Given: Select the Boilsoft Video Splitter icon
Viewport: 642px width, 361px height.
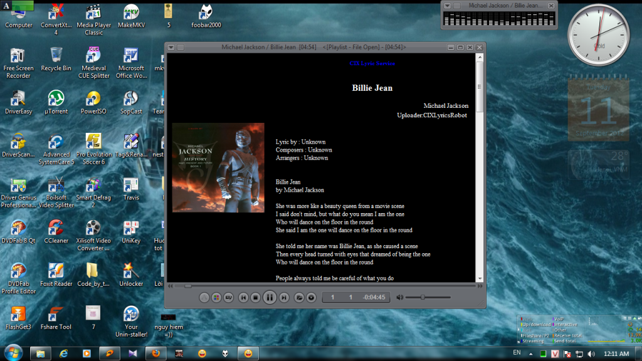Looking at the screenshot, I should tap(56, 193).
